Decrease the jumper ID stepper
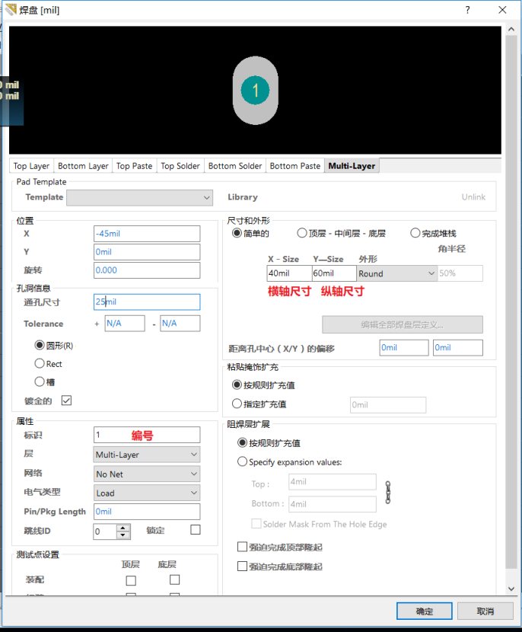This screenshot has width=522, height=632. pyautogui.click(x=123, y=535)
